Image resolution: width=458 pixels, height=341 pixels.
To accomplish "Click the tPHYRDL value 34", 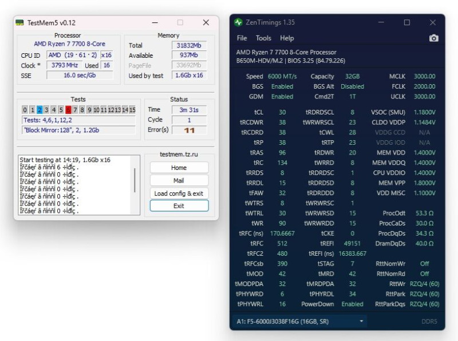I will [x=352, y=294].
